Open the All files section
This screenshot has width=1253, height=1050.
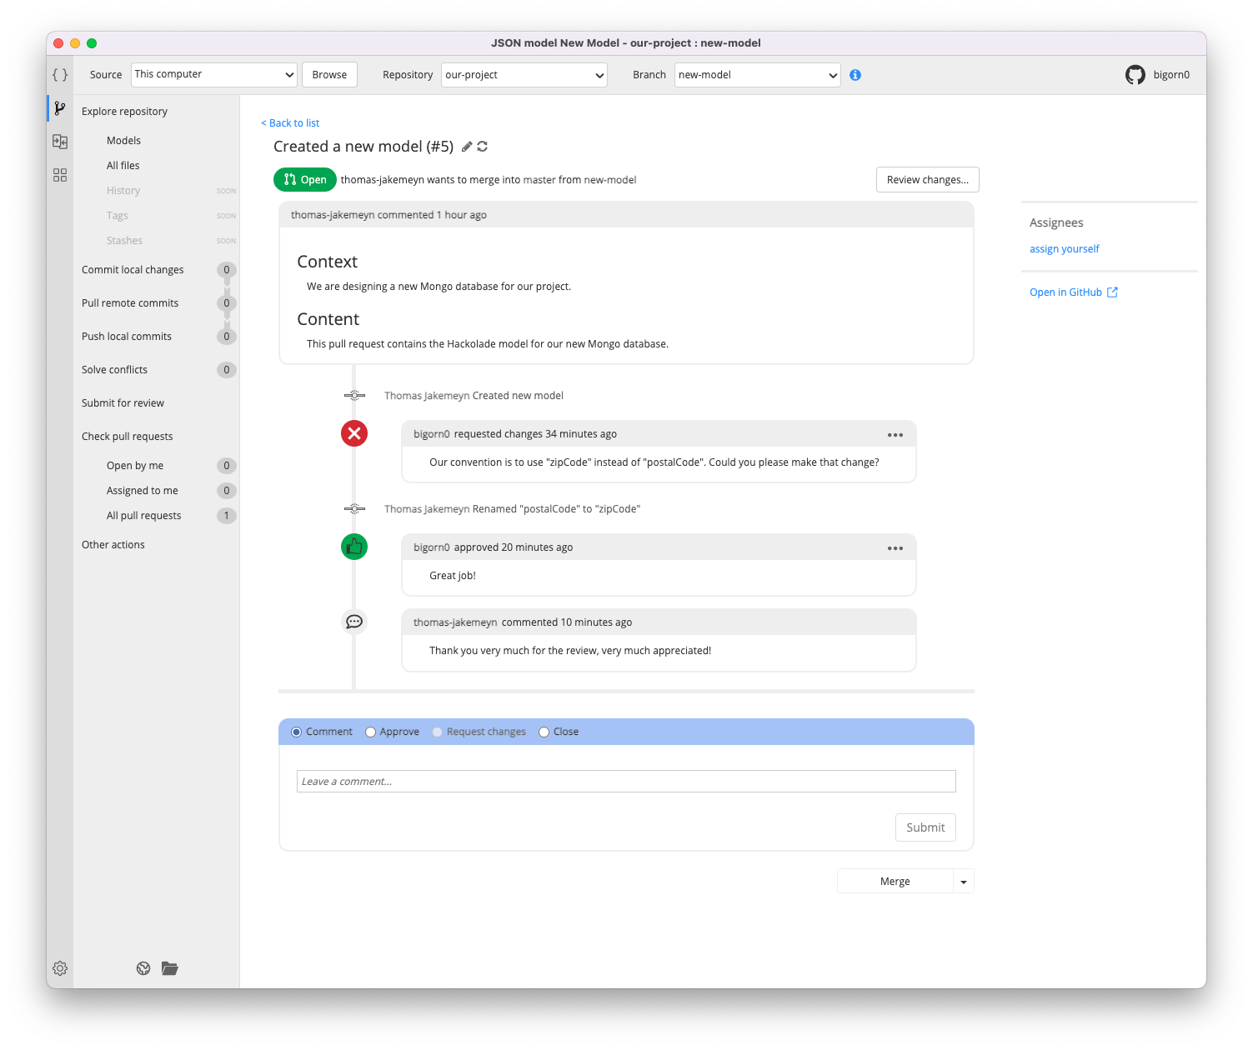pos(123,165)
